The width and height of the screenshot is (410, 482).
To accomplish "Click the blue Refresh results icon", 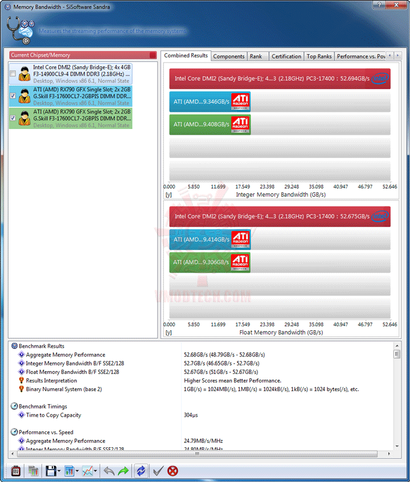I will pyautogui.click(x=141, y=471).
